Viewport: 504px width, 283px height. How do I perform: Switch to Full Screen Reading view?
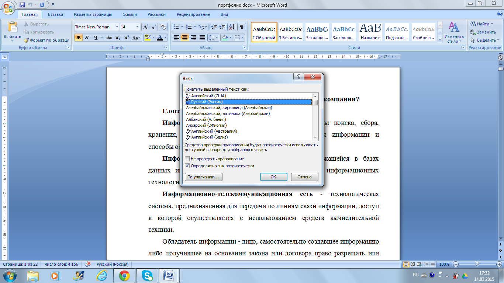pos(412,264)
